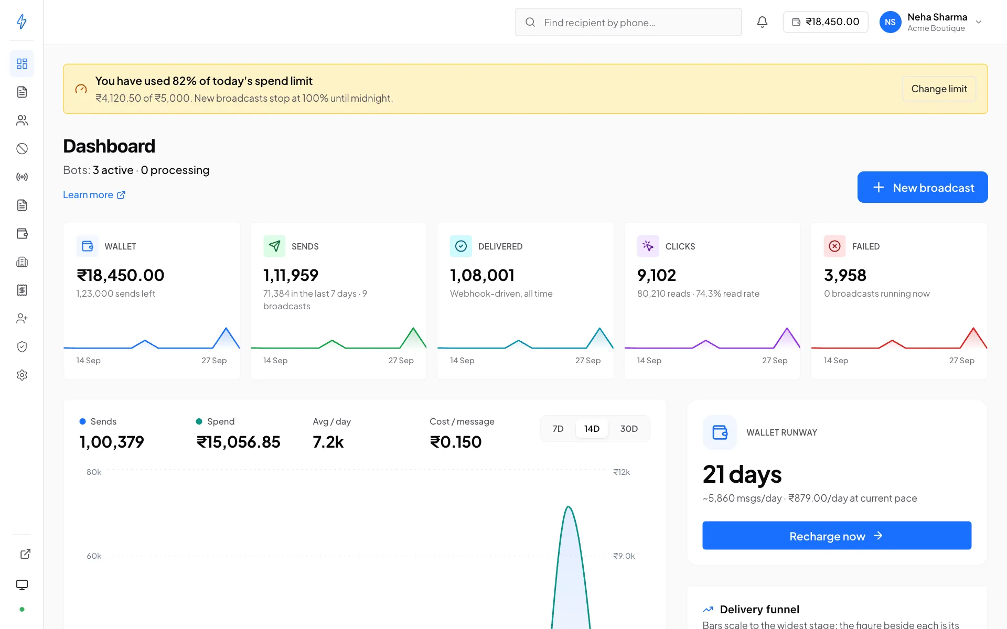Click 'Bots: 3 active · 0 processing' text
1007x629 pixels.
(x=136, y=170)
